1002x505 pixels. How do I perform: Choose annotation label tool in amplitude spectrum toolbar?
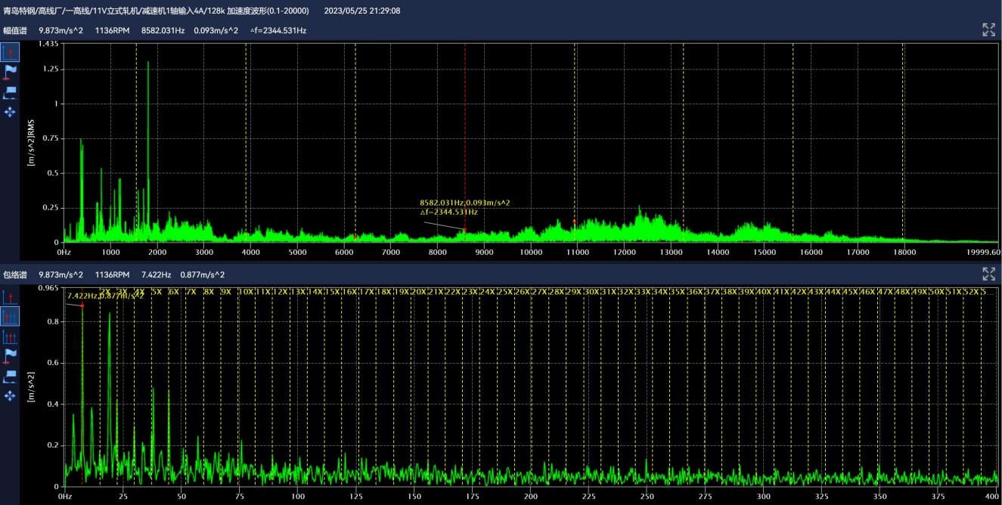(10, 92)
